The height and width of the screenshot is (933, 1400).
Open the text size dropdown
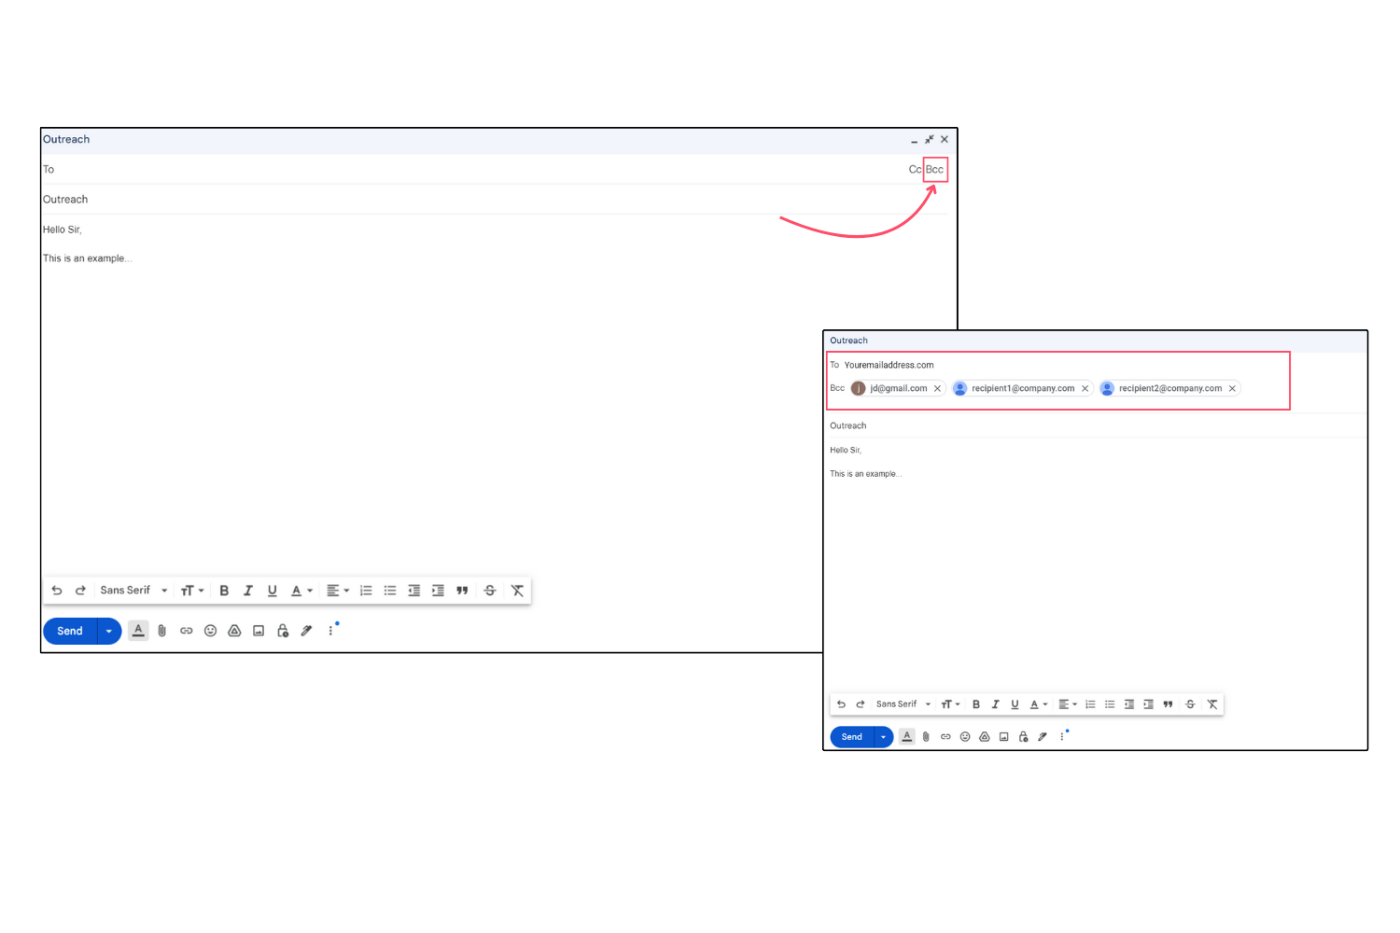(190, 590)
